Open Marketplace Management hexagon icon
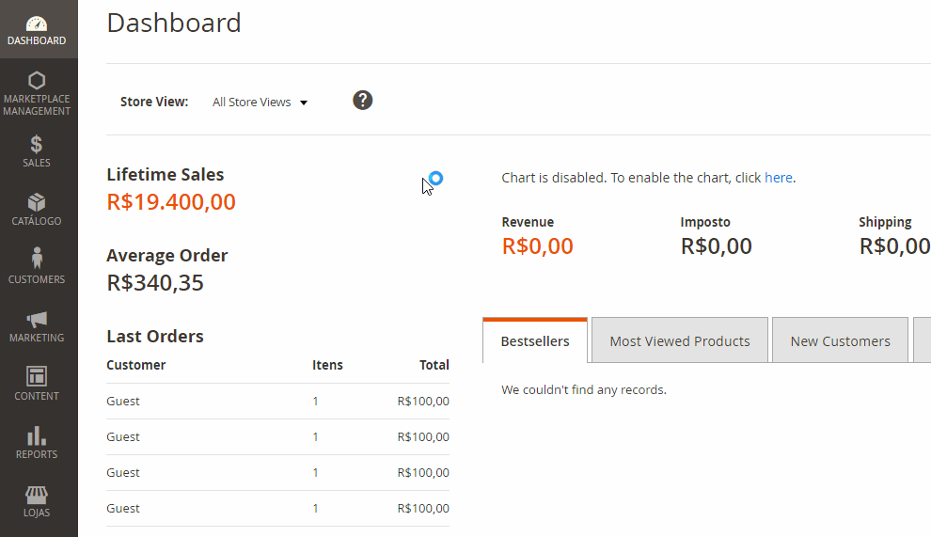 [x=37, y=80]
